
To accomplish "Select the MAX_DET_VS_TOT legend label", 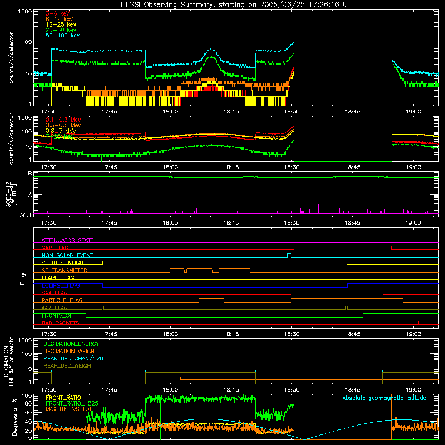I will (69, 409).
